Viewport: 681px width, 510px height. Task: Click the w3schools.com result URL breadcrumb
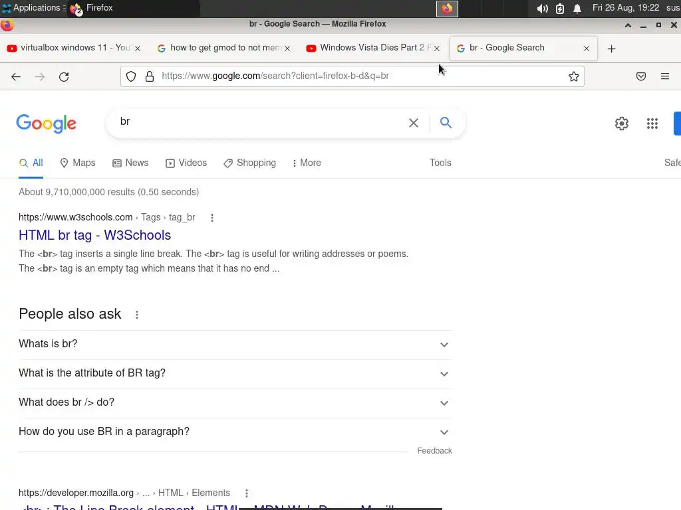107,217
